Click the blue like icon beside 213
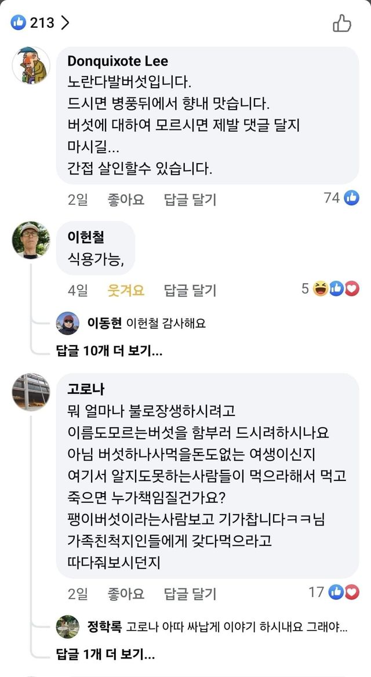The height and width of the screenshot is (677, 371). coord(19,23)
